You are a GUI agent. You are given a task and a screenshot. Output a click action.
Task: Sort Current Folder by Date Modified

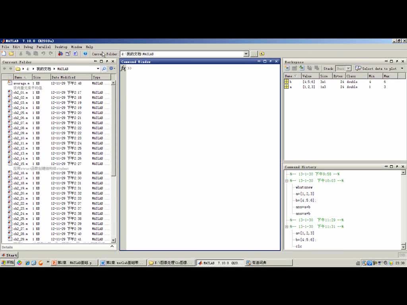[x=71, y=77]
